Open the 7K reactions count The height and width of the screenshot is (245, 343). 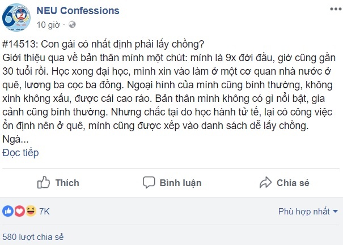(x=44, y=212)
